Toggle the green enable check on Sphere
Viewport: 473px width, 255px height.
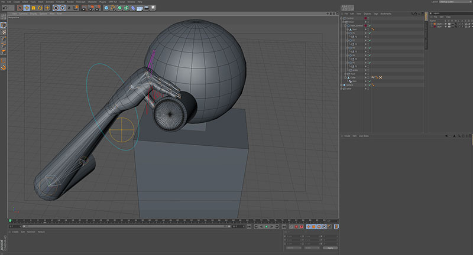(x=370, y=85)
